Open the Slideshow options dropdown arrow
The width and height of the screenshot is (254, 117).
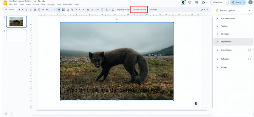pos(226,3)
